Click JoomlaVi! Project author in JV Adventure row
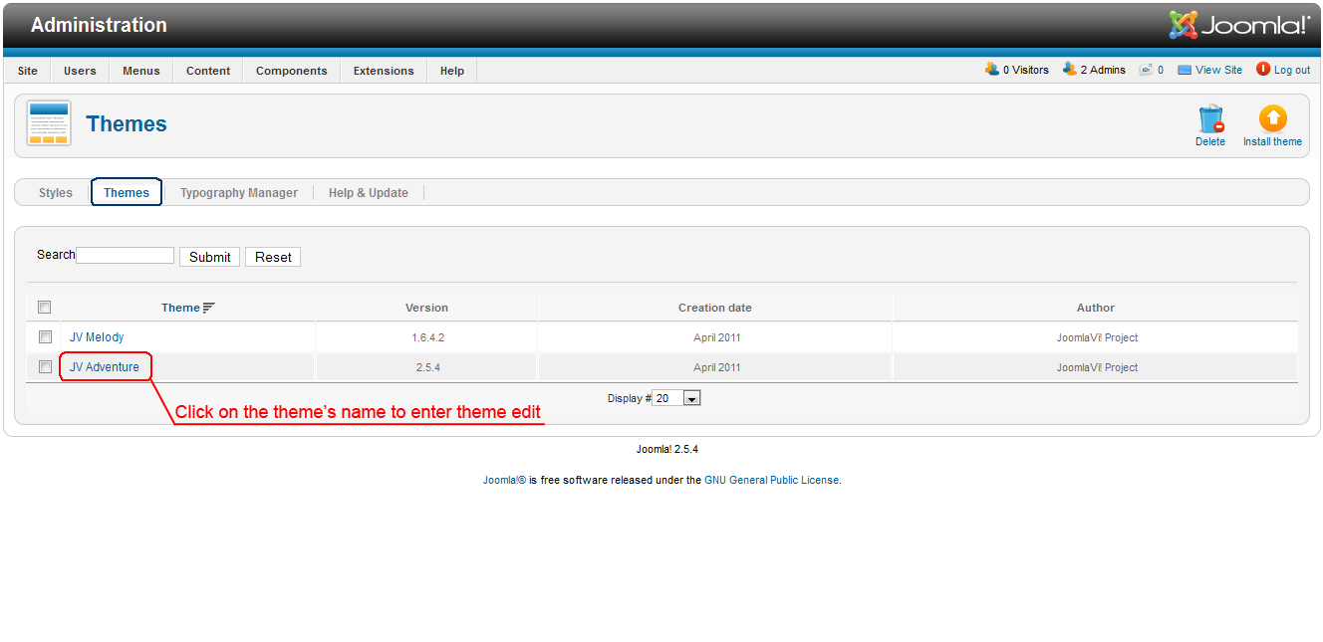The width and height of the screenshot is (1323, 642). click(x=1097, y=367)
